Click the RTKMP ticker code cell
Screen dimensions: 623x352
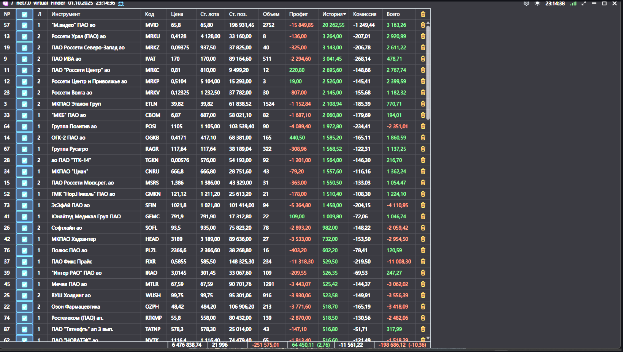[154, 318]
